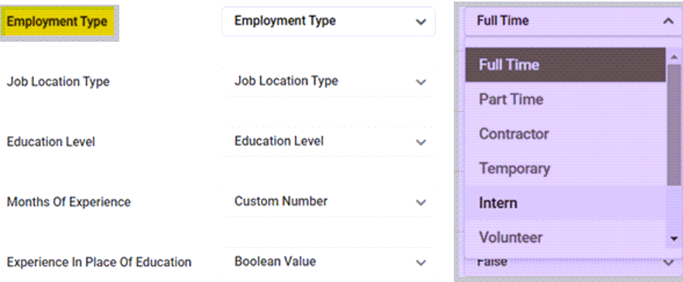The image size is (683, 282).
Task: Expand the Education Level dropdown
Action: pyautogui.click(x=329, y=141)
